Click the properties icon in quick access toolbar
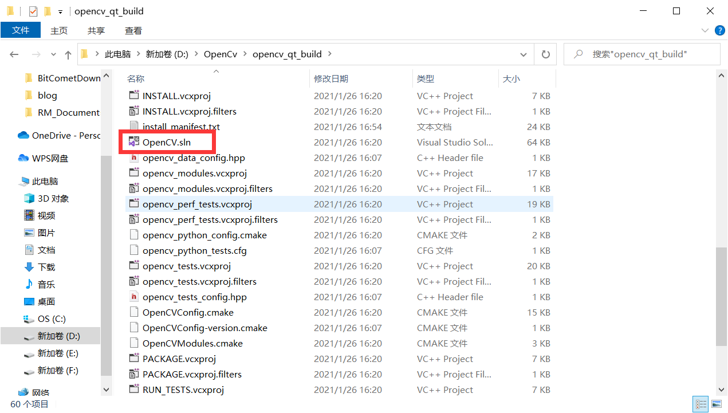Viewport: 728px width, 413px height. click(33, 11)
